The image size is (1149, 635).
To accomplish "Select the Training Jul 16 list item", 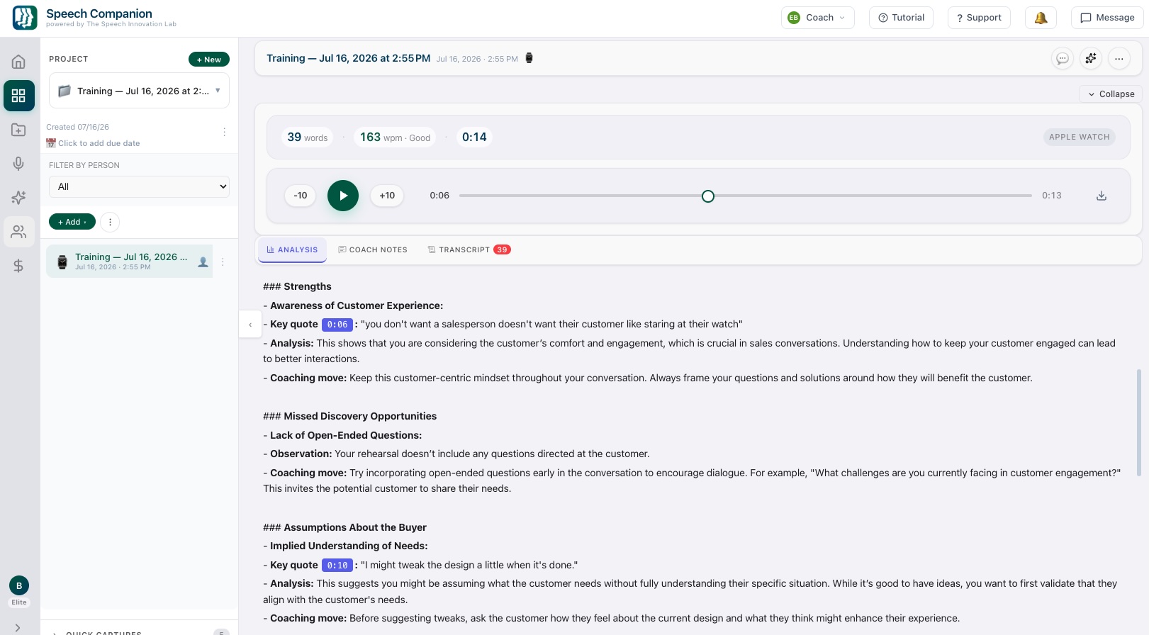I will tap(130, 262).
